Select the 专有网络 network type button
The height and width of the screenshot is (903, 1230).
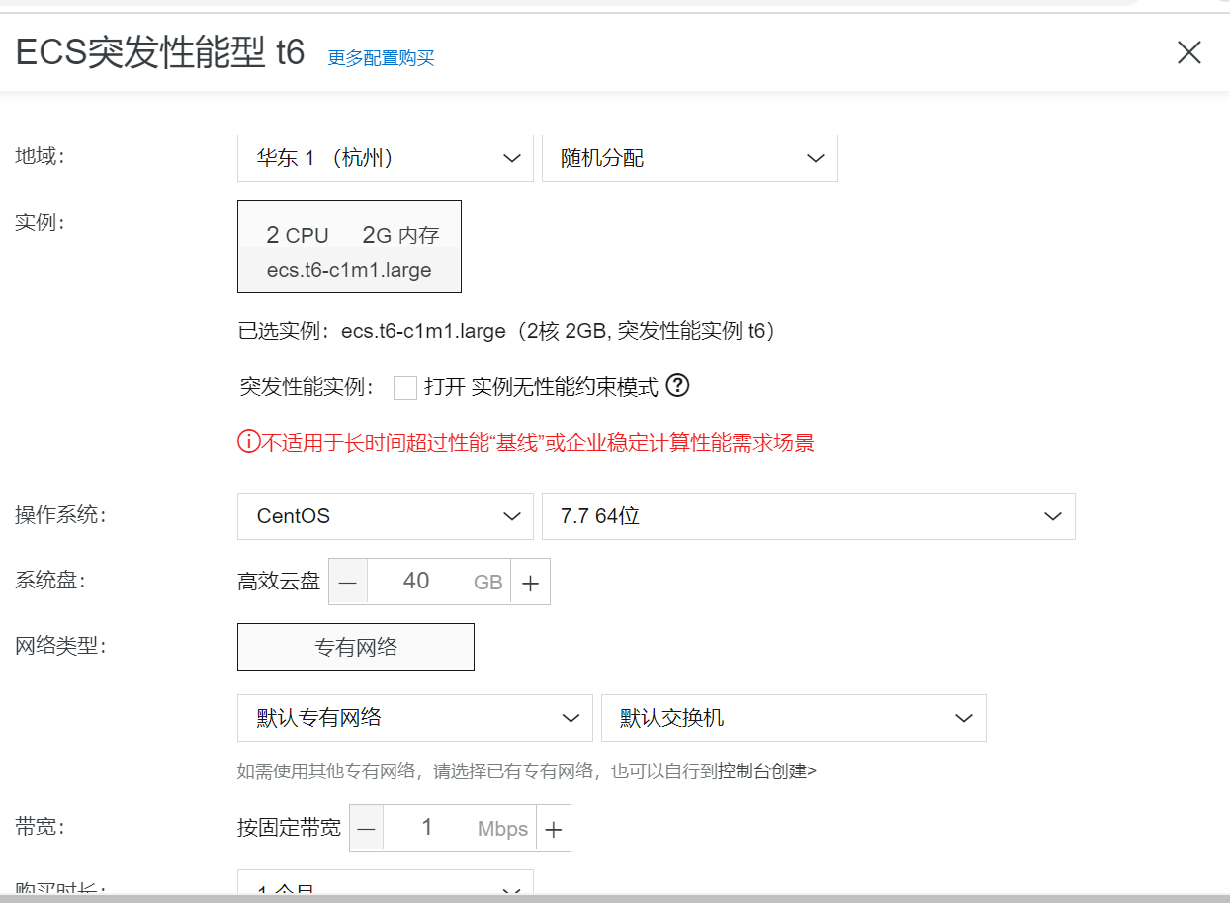point(356,647)
